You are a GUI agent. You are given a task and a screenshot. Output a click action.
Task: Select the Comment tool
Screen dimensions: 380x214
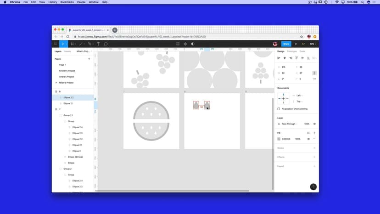click(106, 44)
